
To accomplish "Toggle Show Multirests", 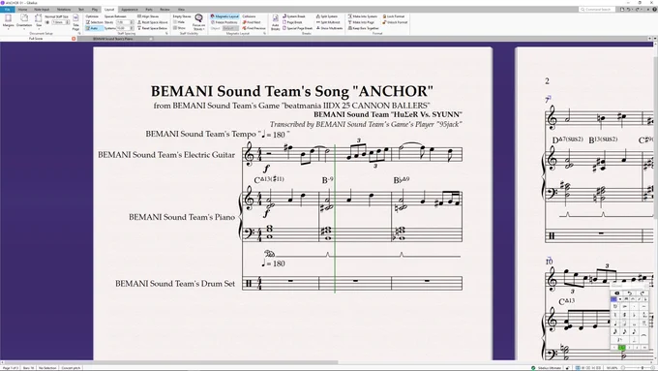I will click(329, 28).
